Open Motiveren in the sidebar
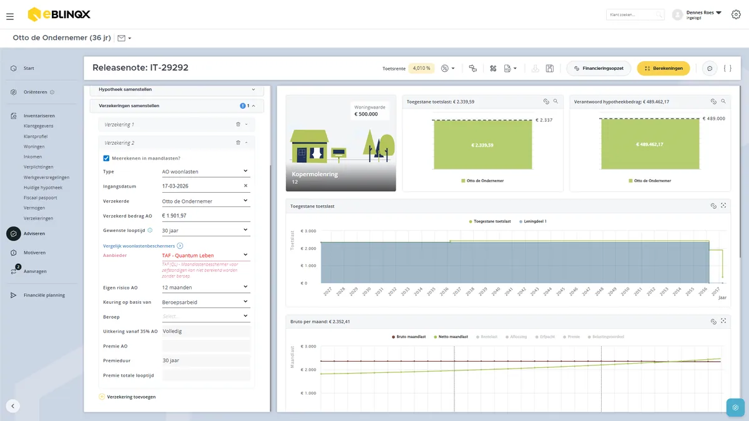The width and height of the screenshot is (749, 421). point(34,253)
